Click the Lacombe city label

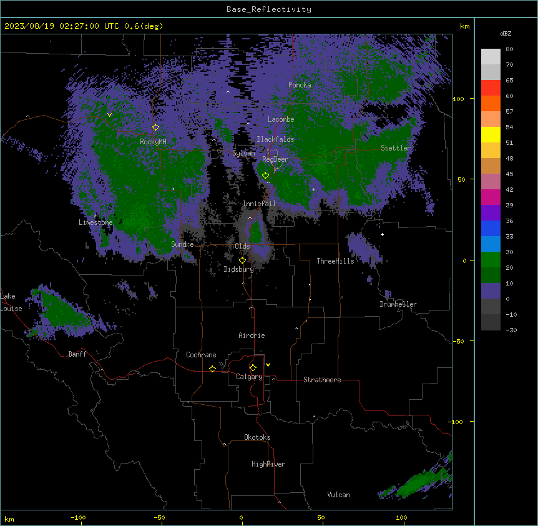click(281, 119)
